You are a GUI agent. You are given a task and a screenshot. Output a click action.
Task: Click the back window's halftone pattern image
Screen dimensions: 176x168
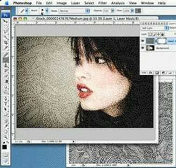click(121, 153)
